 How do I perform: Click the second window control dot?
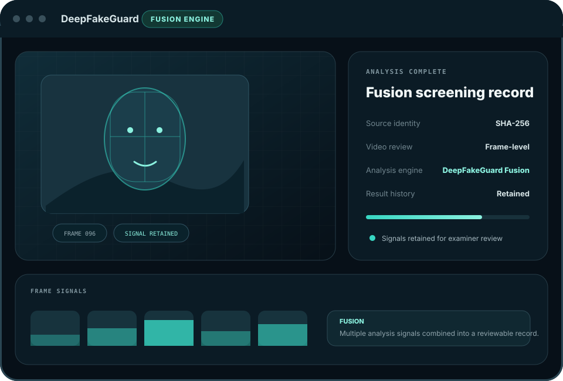pyautogui.click(x=29, y=19)
